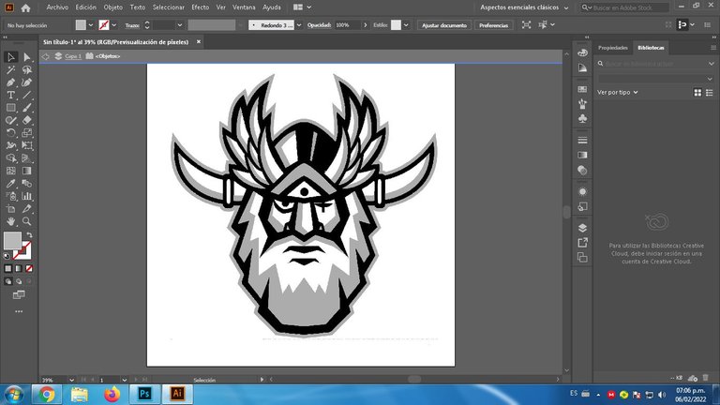Switch libraries to grid view
Screen dimensions: 720x405
point(697,92)
